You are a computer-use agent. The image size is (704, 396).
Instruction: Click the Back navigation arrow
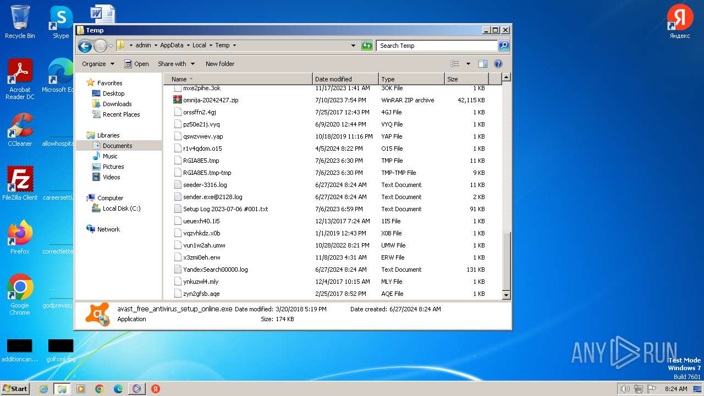coord(84,46)
